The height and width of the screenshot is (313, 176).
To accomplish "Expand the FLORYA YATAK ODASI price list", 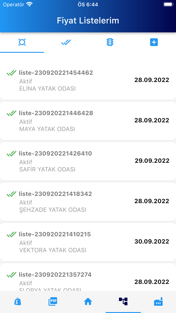I will tap(88, 279).
